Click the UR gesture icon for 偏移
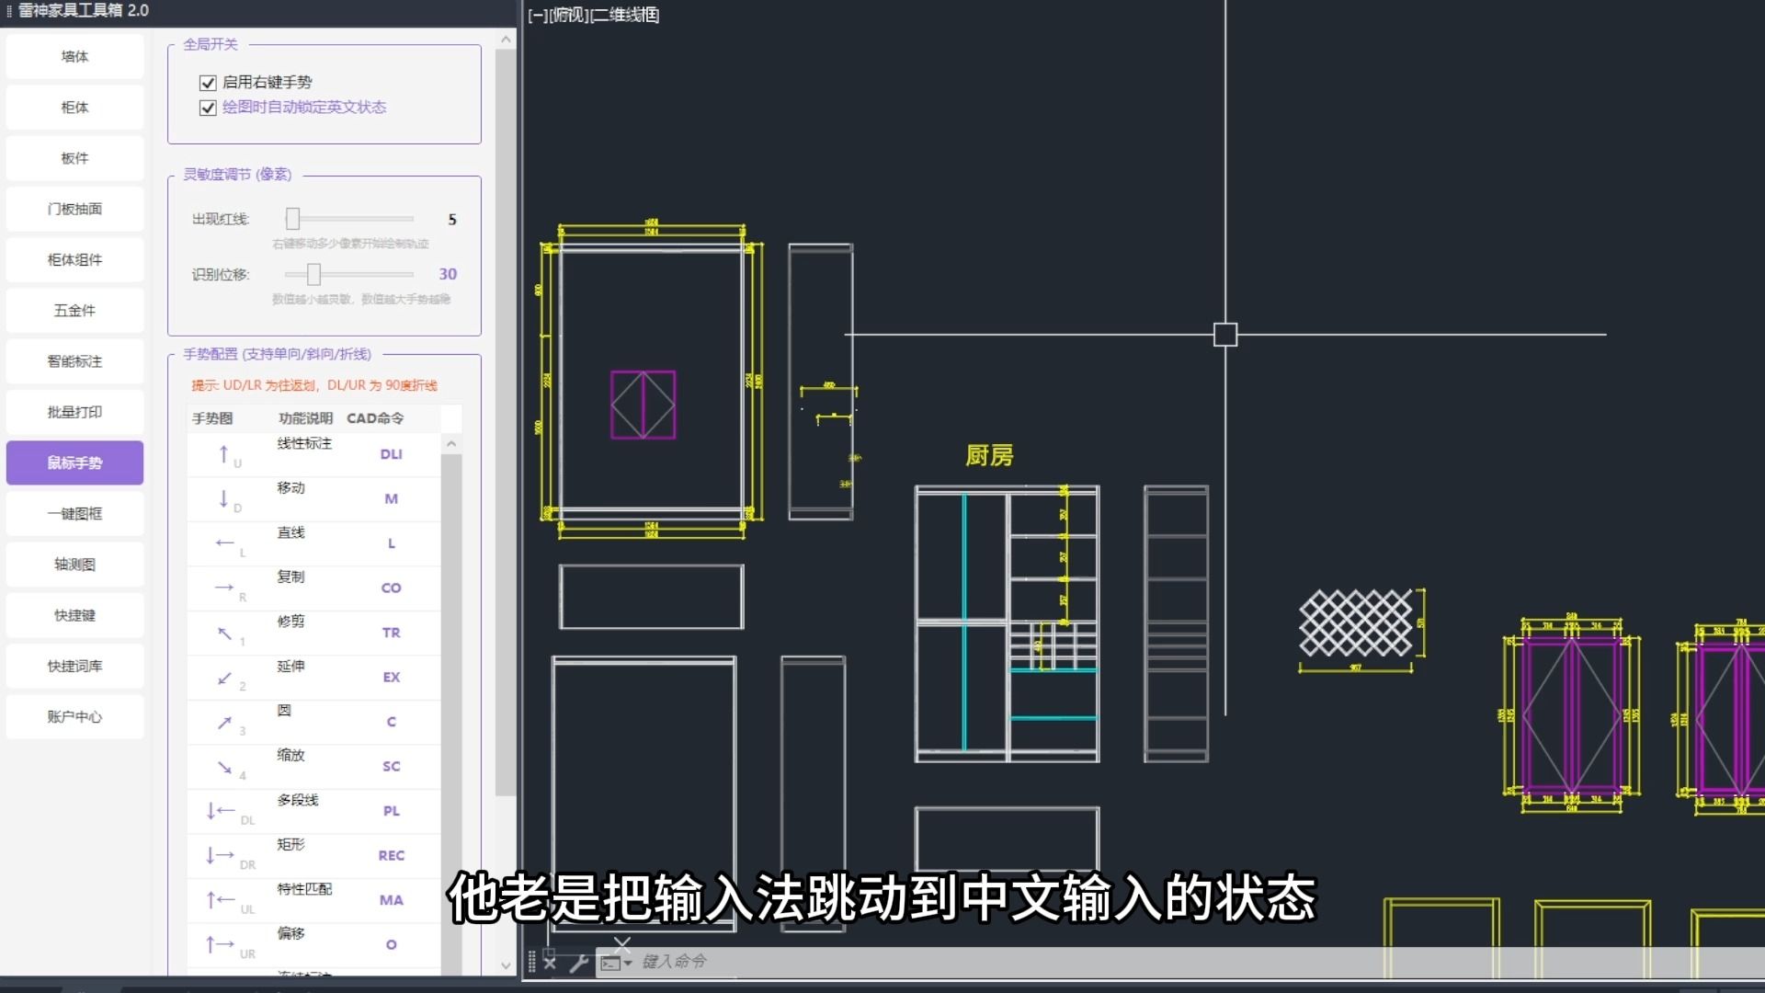 [x=221, y=943]
